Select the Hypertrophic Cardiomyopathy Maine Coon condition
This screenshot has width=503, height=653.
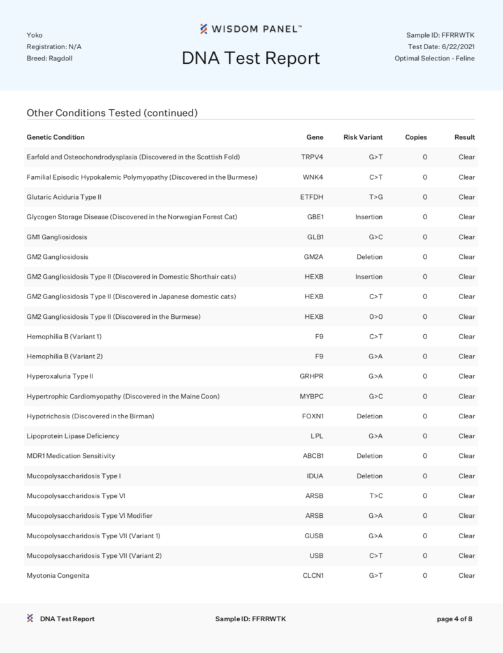click(123, 396)
